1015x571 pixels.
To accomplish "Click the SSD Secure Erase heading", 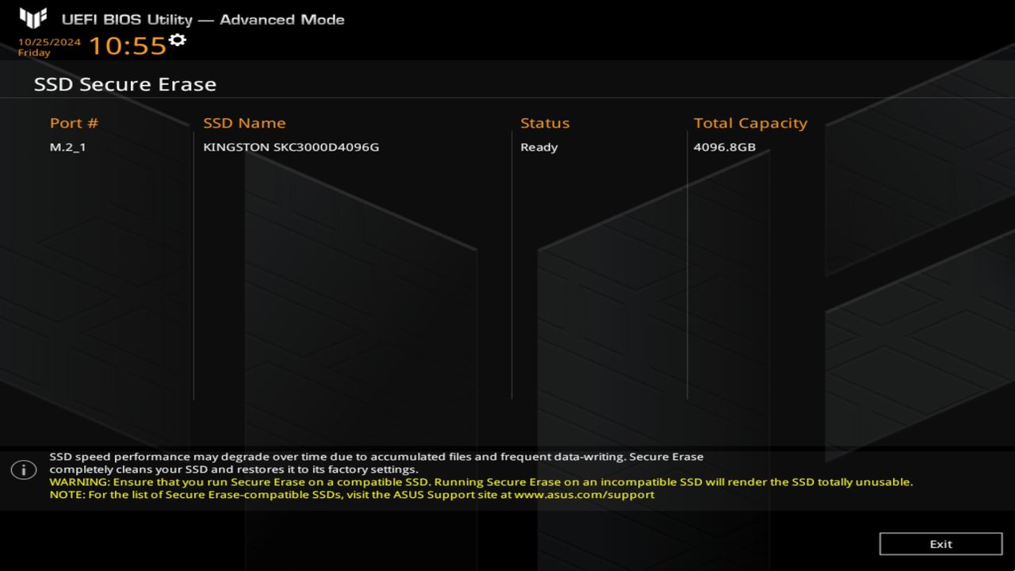I will click(124, 84).
